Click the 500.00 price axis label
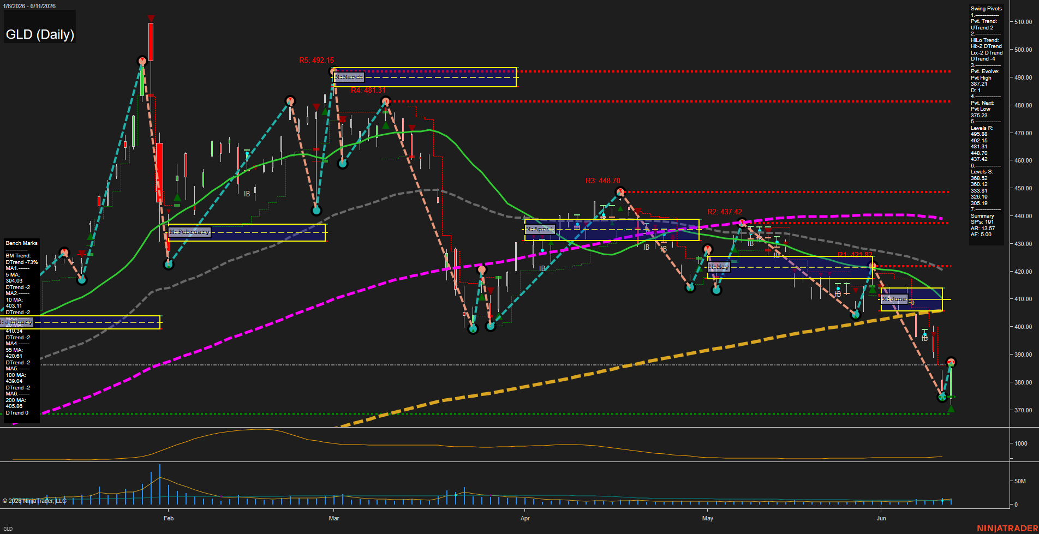1039x534 pixels. pyautogui.click(x=1023, y=50)
